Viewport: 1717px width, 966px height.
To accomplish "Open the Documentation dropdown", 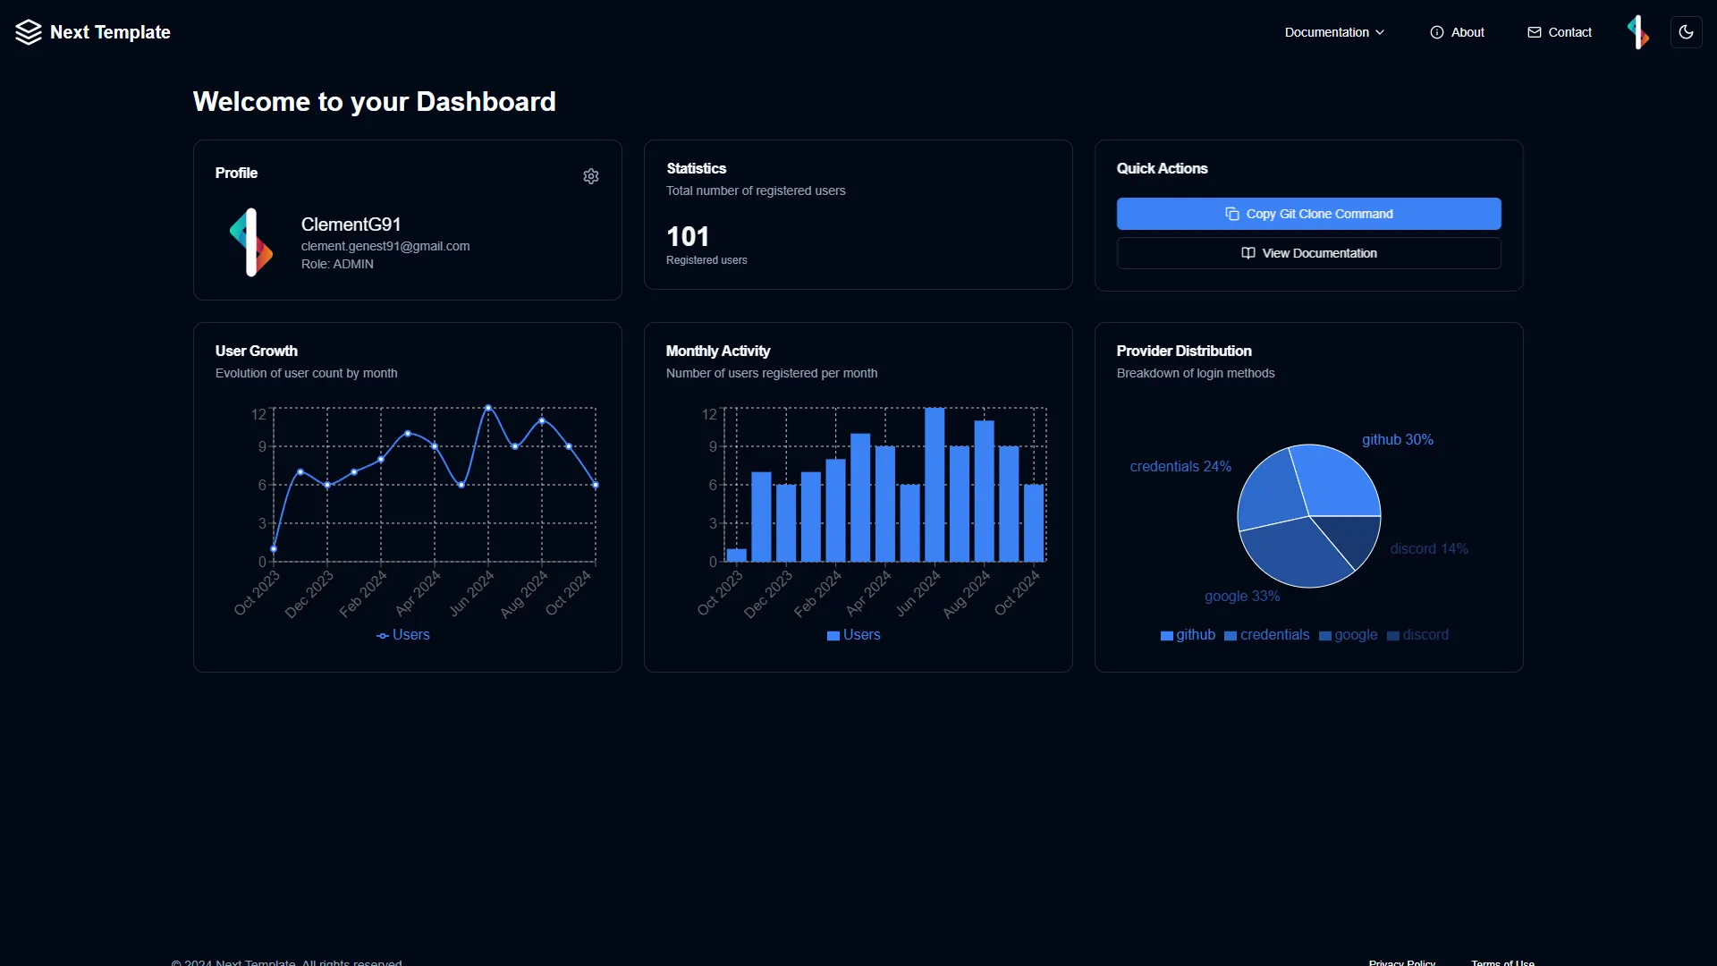I will coord(1334,32).
